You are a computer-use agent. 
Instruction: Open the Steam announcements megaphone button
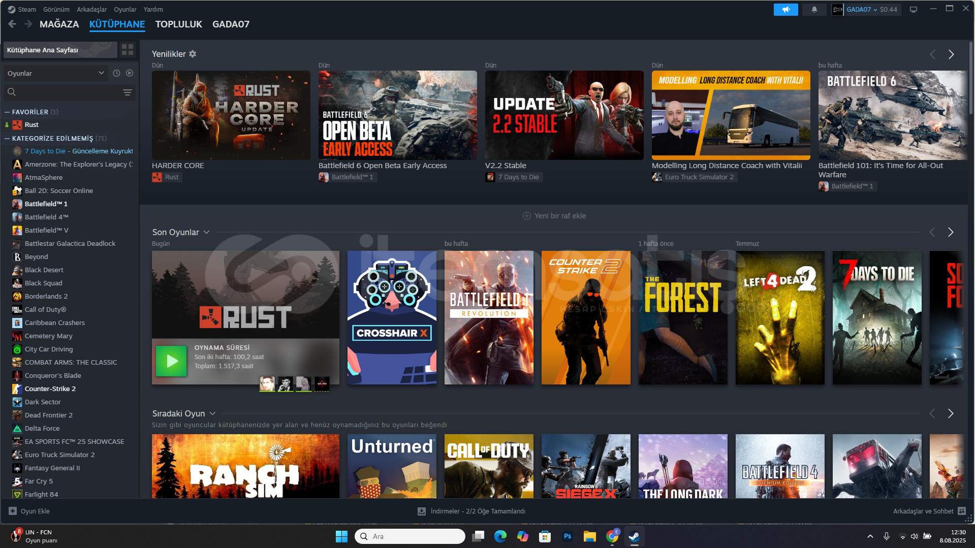pos(785,10)
